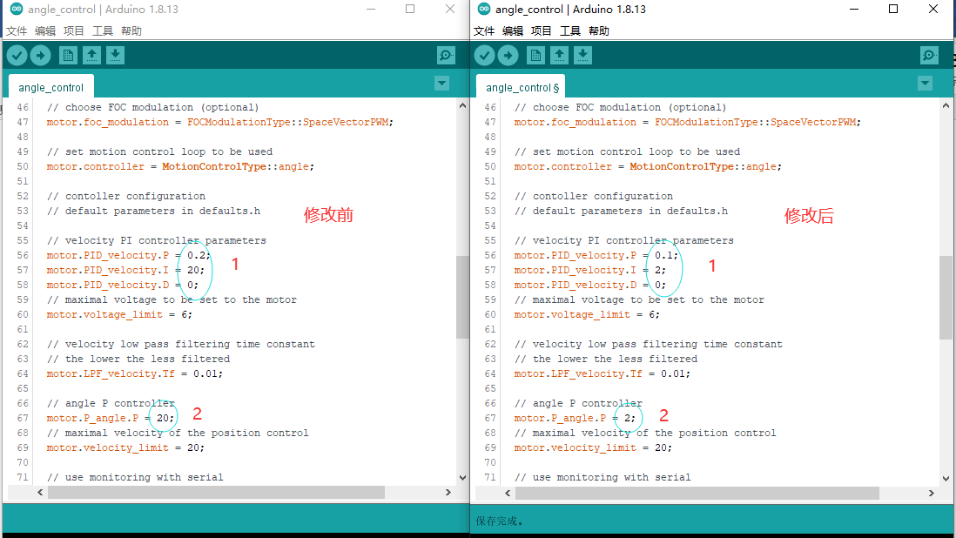Viewport: 956px width, 538px height.
Task: Upload the modified sketch from the right window
Action: tap(508, 55)
